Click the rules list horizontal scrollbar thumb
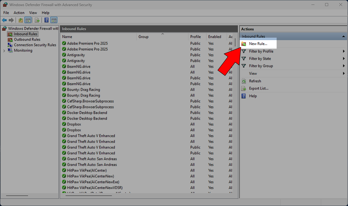This screenshot has height=206, width=348. [x=89, y=196]
